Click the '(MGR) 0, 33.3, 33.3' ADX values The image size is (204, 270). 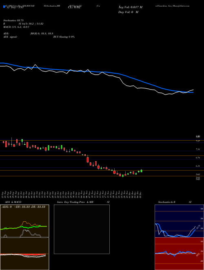(x=41, y=34)
